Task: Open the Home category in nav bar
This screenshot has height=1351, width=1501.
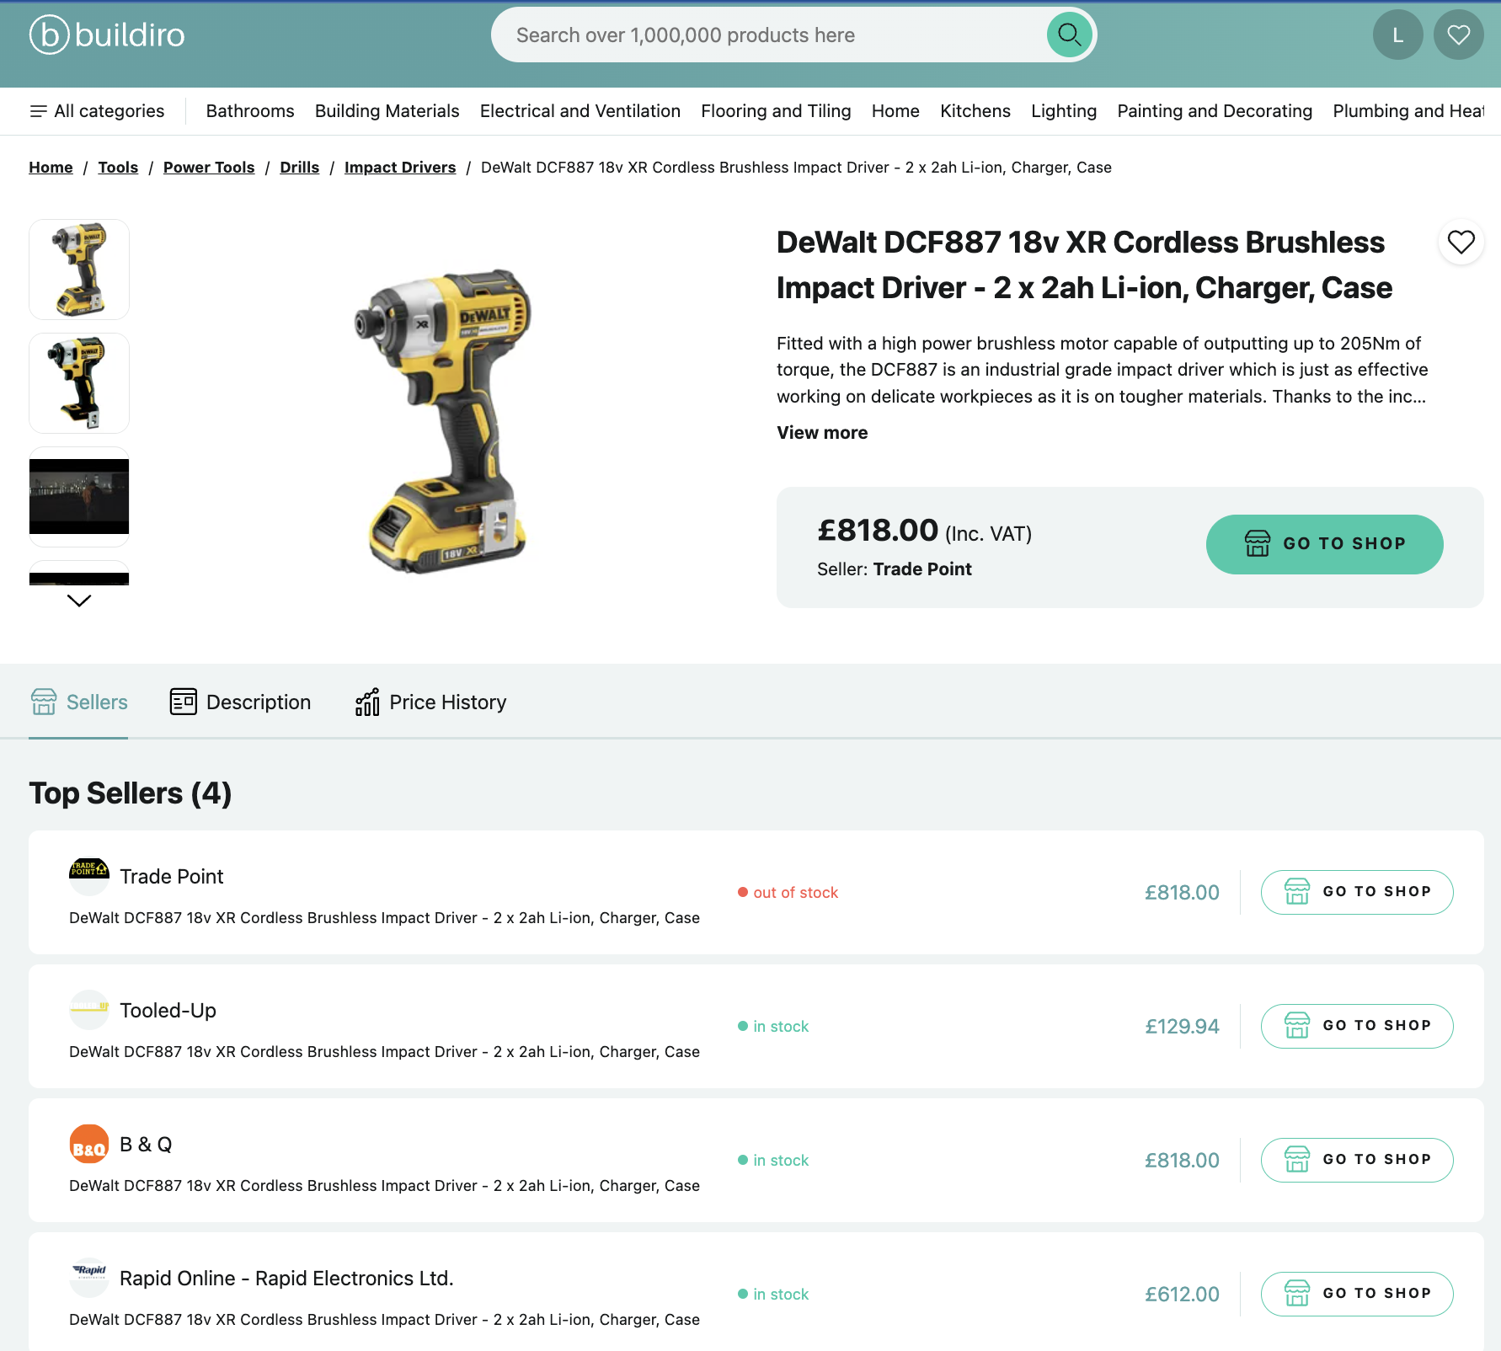Action: (x=895, y=111)
